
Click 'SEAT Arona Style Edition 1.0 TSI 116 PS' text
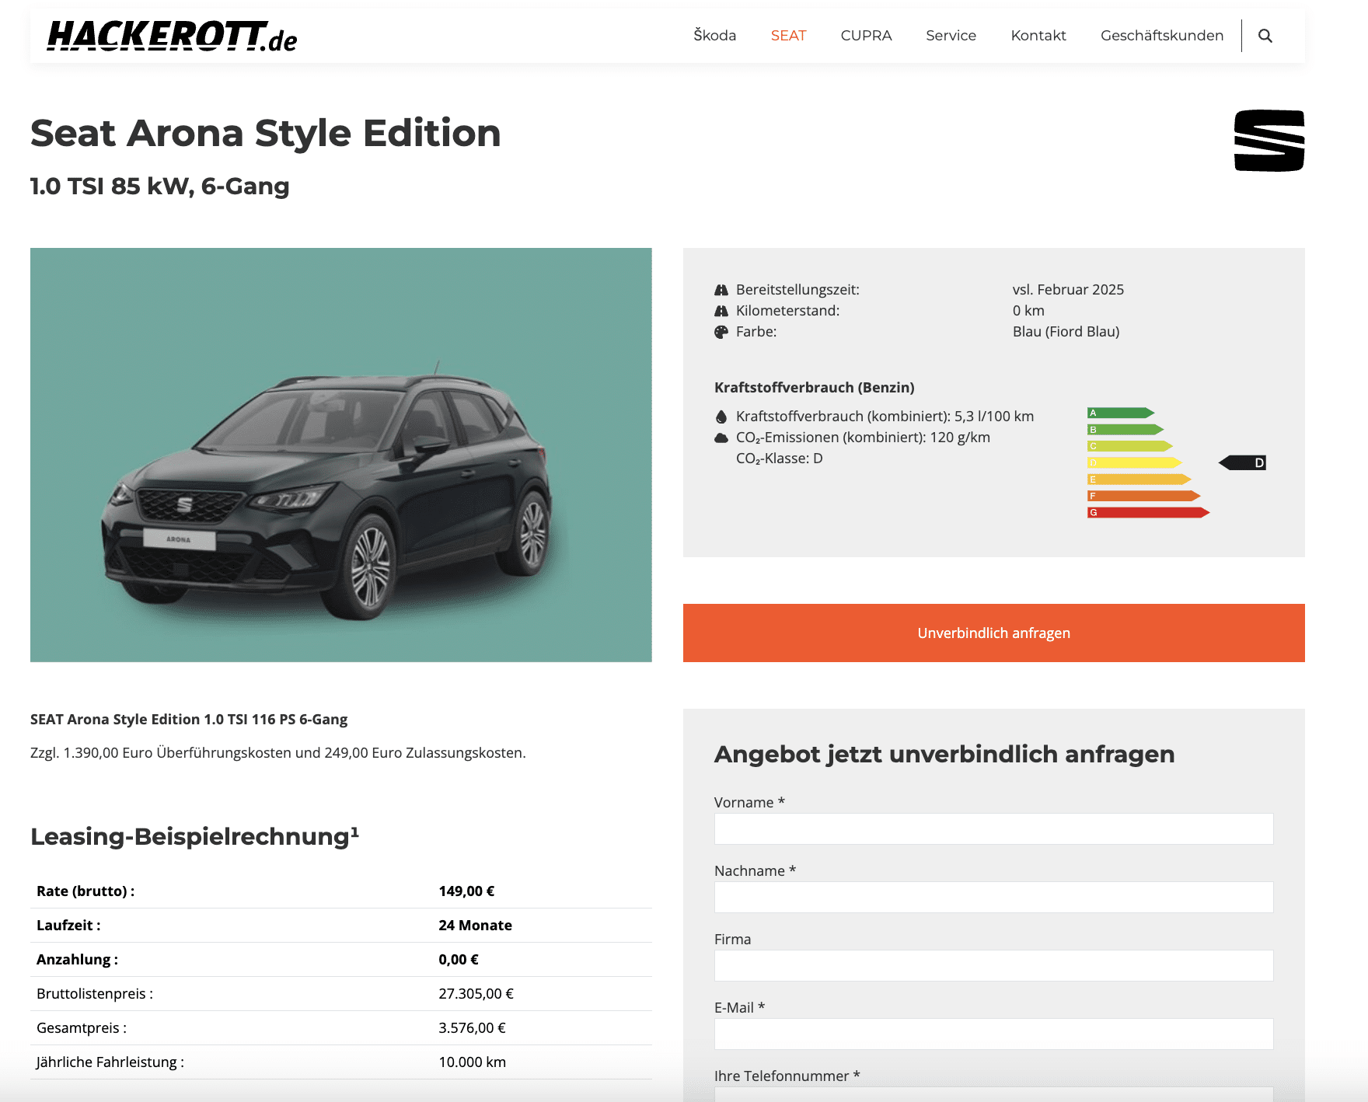189,720
